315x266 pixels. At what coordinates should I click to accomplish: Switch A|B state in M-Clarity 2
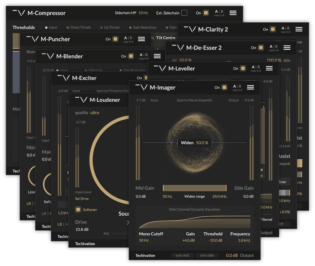point(285,28)
